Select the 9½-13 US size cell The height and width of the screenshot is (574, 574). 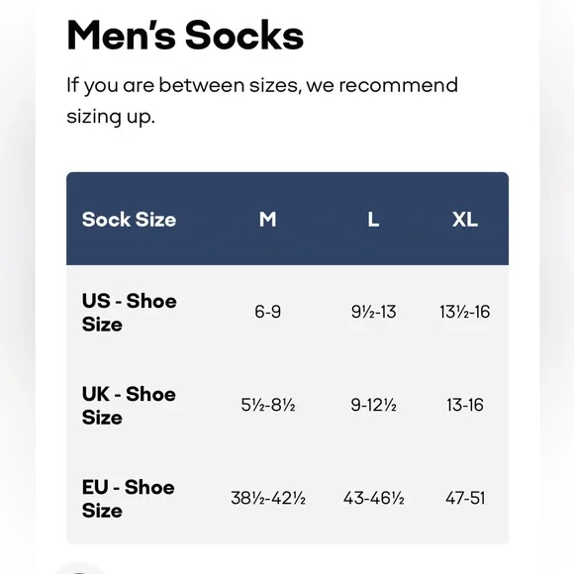click(x=373, y=312)
